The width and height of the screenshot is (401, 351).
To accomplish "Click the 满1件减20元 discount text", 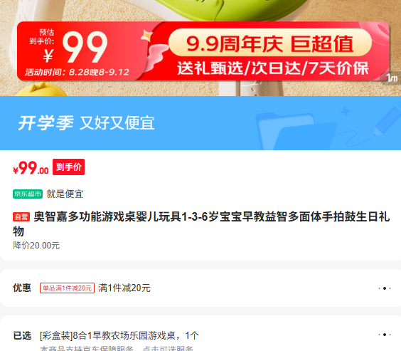I will [x=124, y=288].
